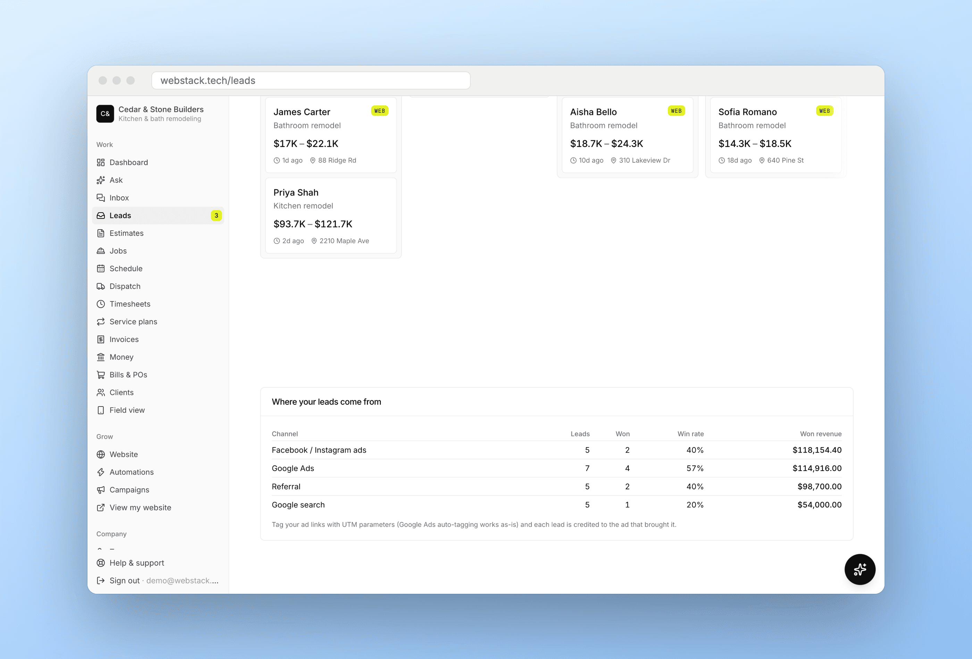The width and height of the screenshot is (972, 659).
Task: Click the $93.7K – $121.7K estimate range
Action: 313,224
